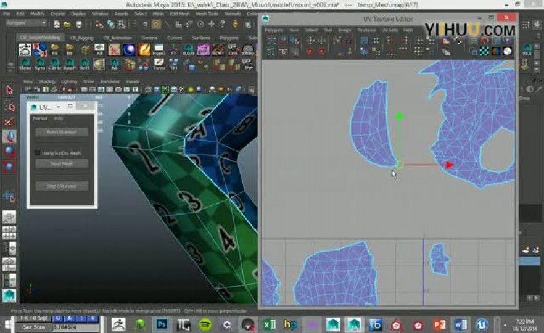Open ZBrush icon in the taskbar
Viewport: 544px width, 333px height.
coord(118,324)
